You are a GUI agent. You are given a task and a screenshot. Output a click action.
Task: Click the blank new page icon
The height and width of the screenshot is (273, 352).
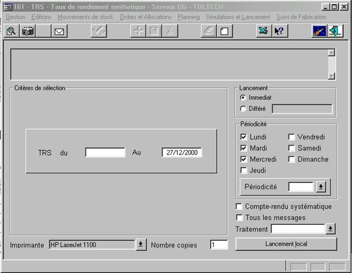(x=223, y=31)
